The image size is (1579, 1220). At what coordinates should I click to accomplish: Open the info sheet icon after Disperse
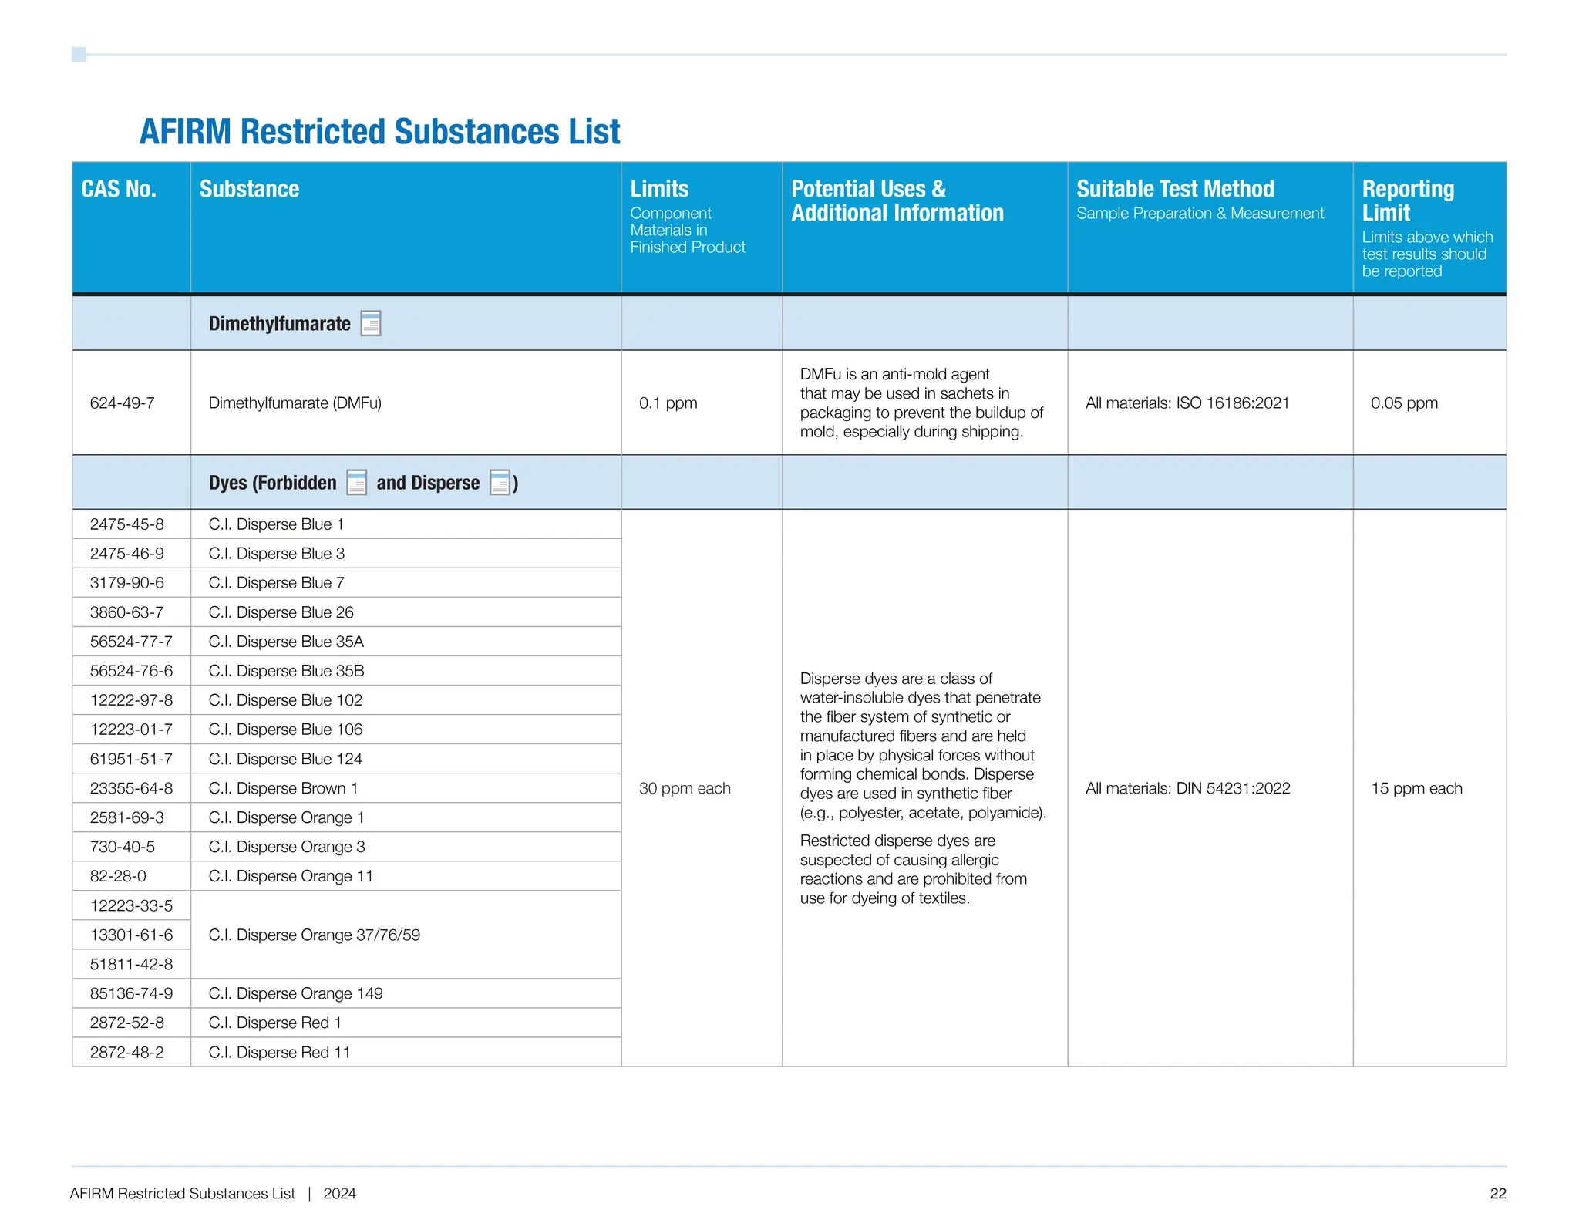coord(500,483)
